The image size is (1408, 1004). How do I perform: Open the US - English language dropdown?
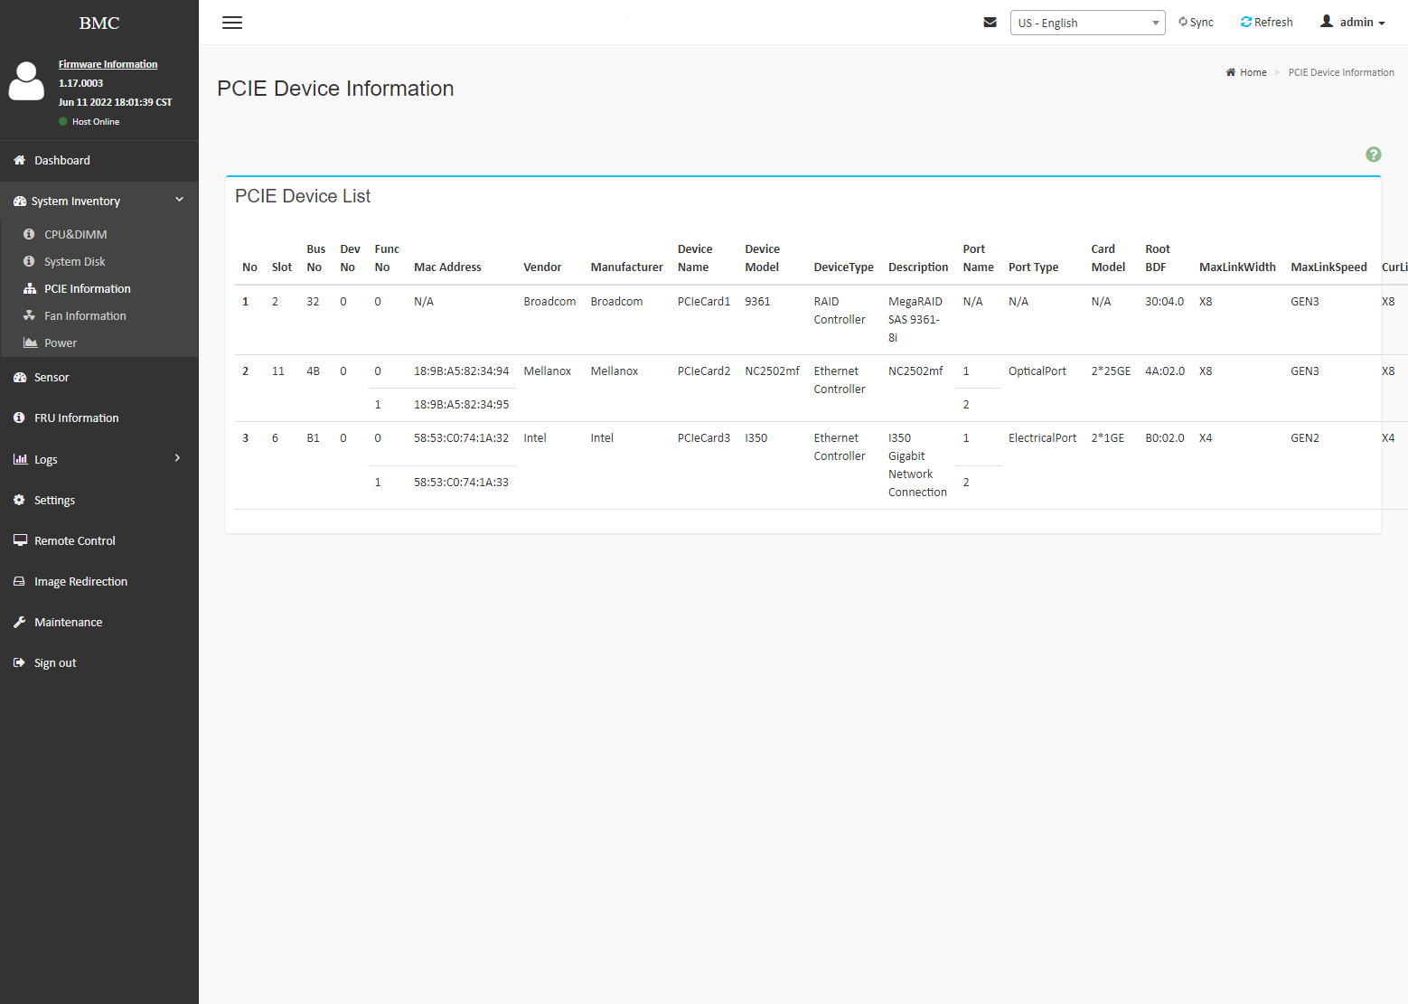pyautogui.click(x=1087, y=23)
